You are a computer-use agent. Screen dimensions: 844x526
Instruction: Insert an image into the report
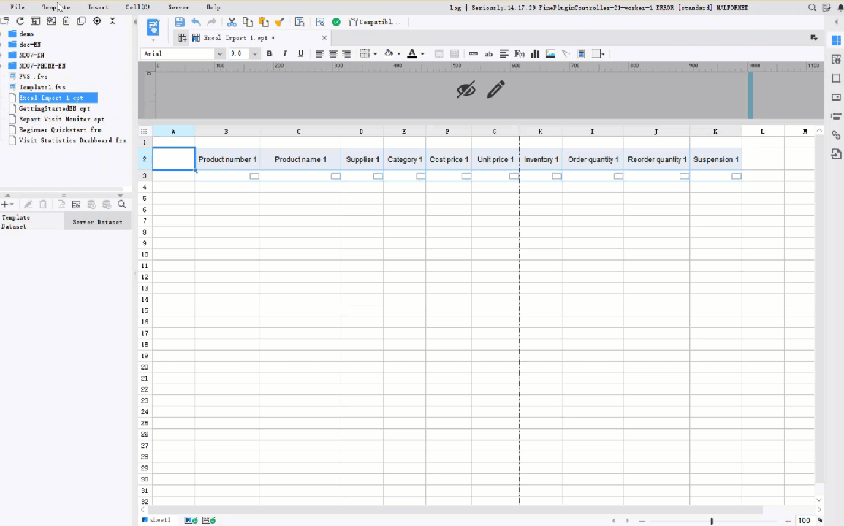pos(550,53)
